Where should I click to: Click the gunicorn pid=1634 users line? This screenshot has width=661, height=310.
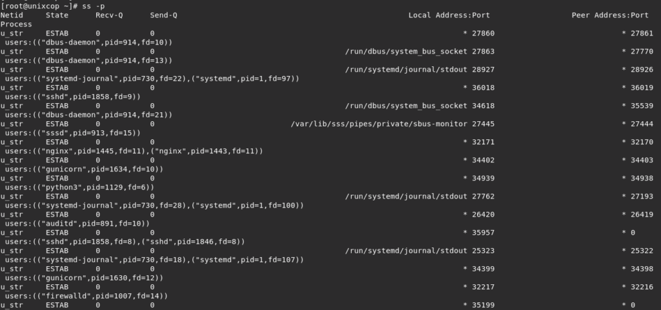pyautogui.click(x=84, y=169)
